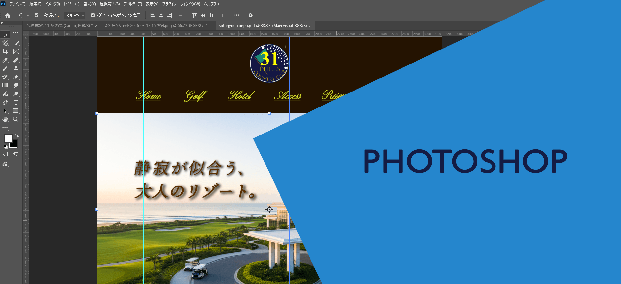Image resolution: width=621 pixels, height=284 pixels.
Task: Click the Home button in options bar
Action: tap(8, 15)
